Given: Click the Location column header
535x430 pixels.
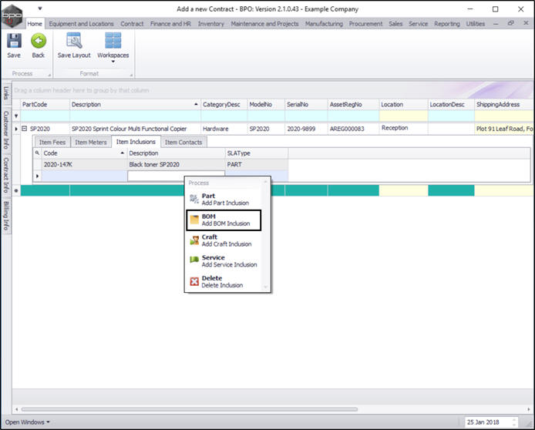Looking at the screenshot, I should coord(403,104).
